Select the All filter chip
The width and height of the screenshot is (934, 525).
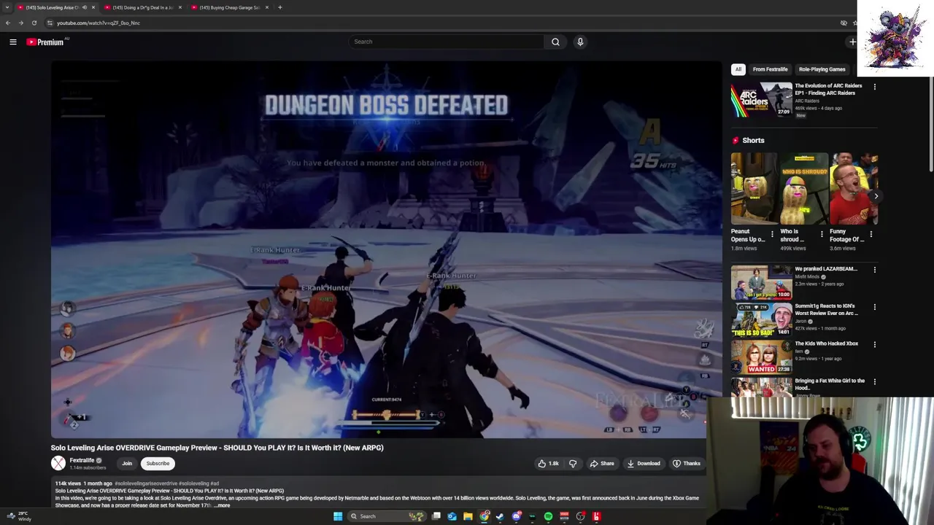[x=738, y=69]
